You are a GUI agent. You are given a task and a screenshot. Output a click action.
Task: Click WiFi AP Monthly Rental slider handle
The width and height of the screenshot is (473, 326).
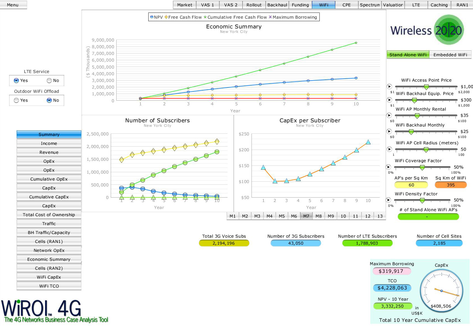(x=417, y=116)
